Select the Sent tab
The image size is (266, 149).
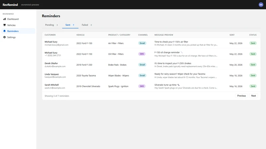click(70, 25)
